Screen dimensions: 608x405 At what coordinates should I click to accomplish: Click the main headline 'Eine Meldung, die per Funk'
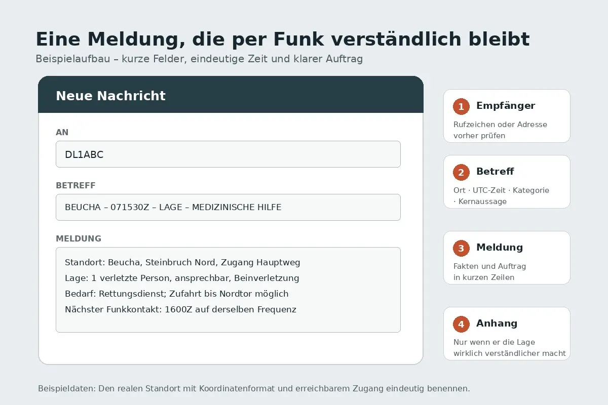(283, 39)
